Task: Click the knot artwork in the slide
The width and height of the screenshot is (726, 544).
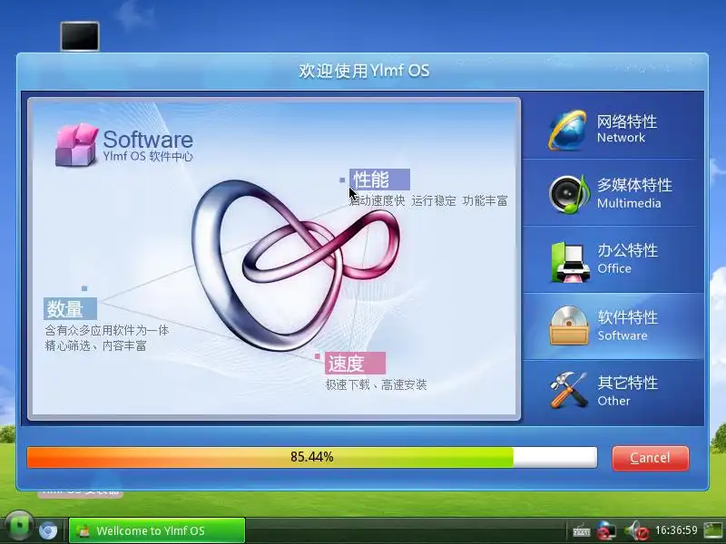Action: click(x=296, y=265)
